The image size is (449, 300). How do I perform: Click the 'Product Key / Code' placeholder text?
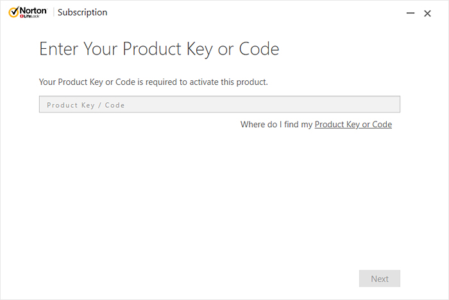pyautogui.click(x=86, y=105)
